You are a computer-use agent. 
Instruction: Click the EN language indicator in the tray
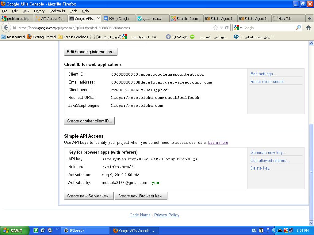pos(254,230)
